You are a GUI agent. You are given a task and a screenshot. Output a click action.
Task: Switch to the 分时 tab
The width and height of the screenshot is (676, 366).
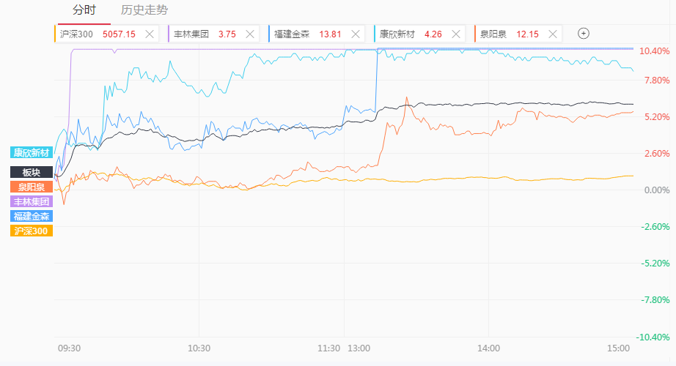pos(84,10)
